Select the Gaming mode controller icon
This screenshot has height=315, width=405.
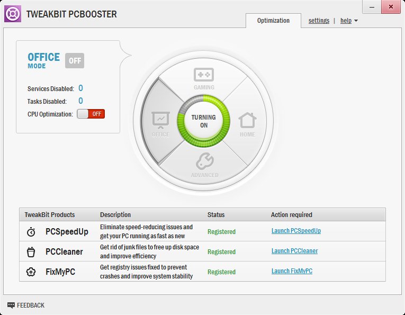204,75
